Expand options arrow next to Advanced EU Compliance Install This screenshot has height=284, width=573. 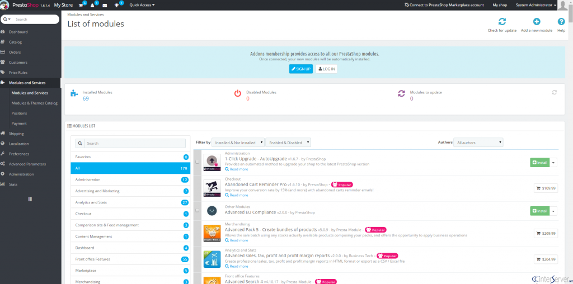click(553, 211)
